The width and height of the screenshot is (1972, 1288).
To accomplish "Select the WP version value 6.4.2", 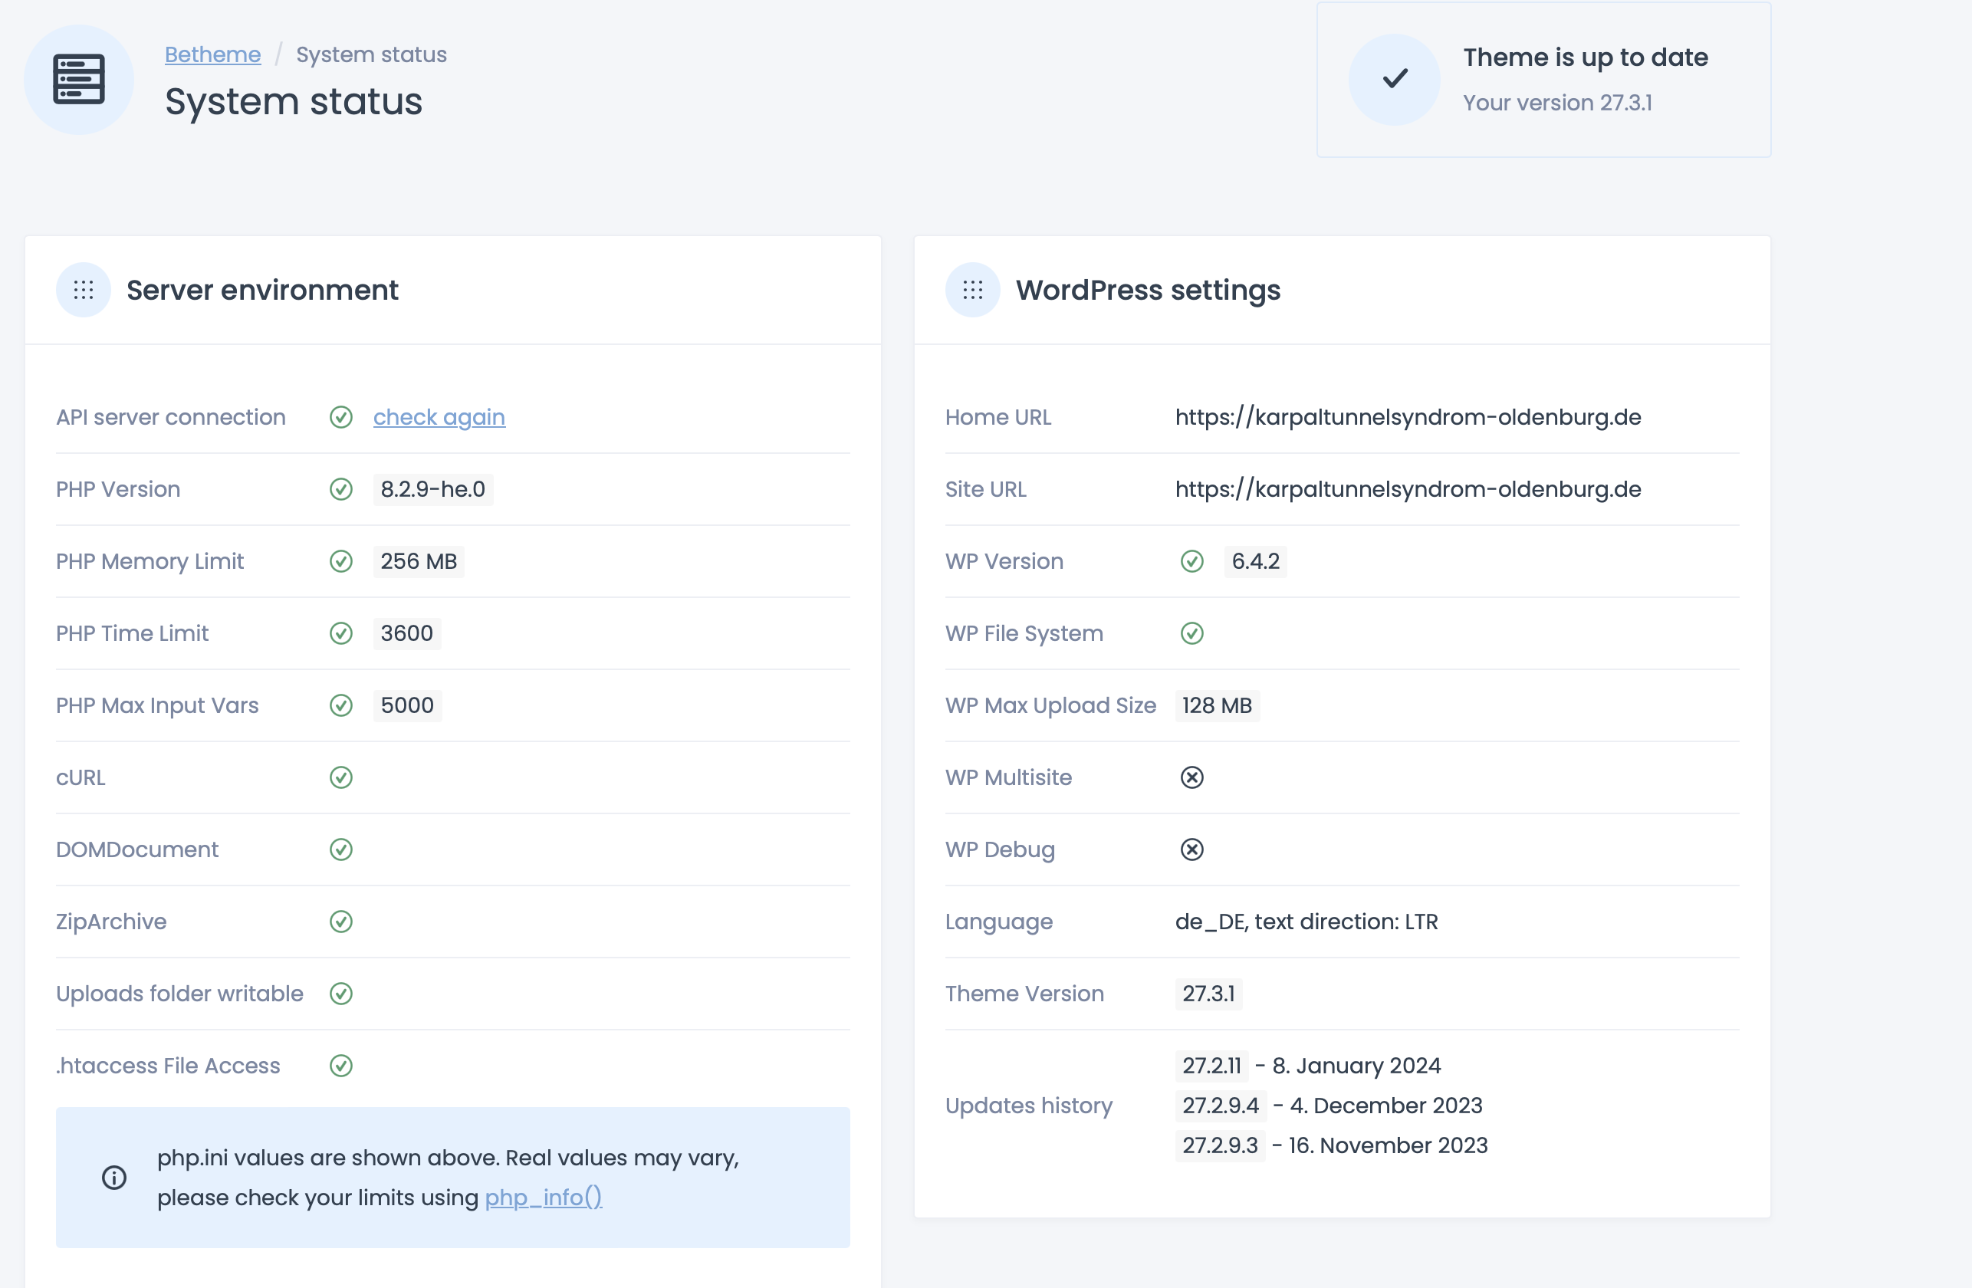I will pyautogui.click(x=1256, y=562).
